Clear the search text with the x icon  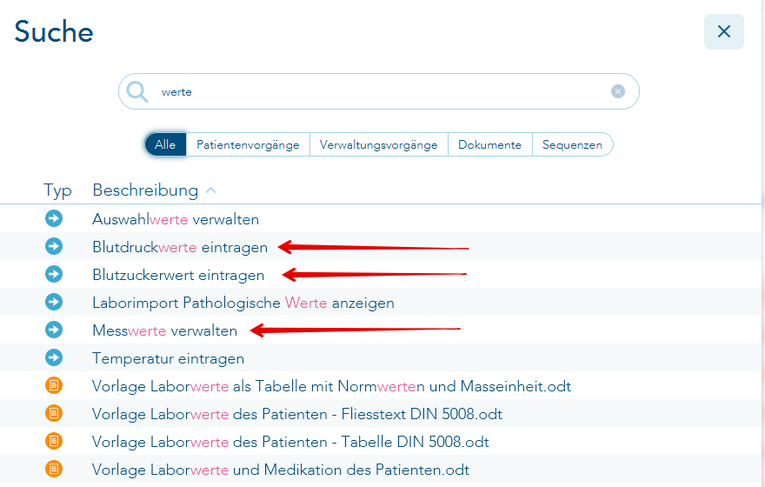617,91
